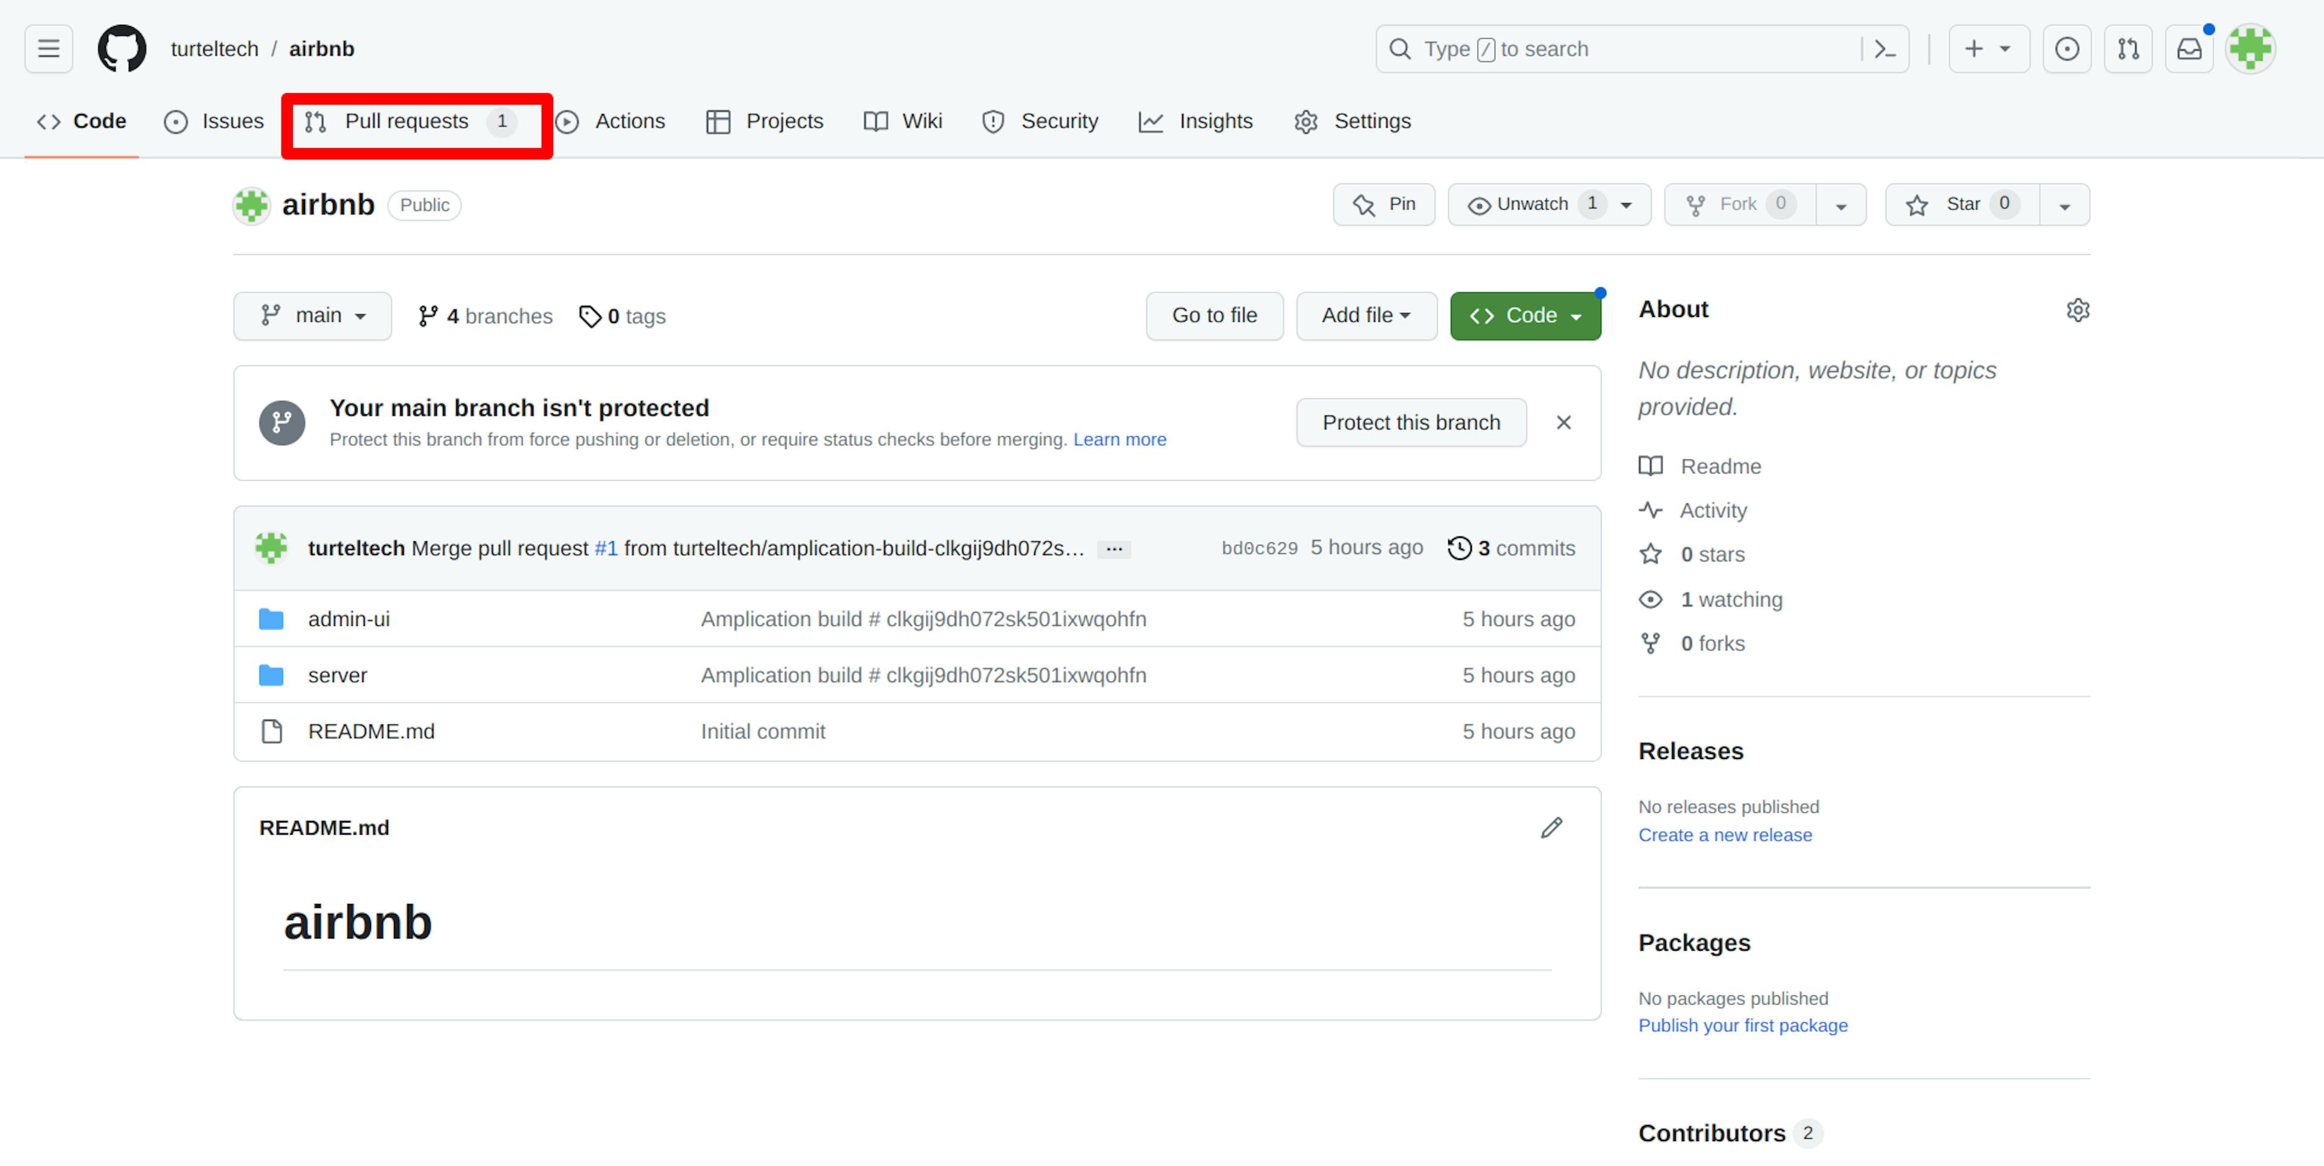The image size is (2324, 1166).
Task: Open the Projects tab
Action: click(764, 122)
